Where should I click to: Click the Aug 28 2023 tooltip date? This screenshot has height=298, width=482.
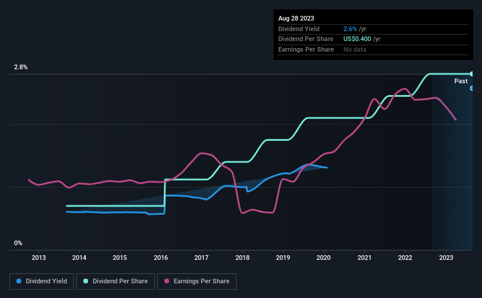pos(296,18)
